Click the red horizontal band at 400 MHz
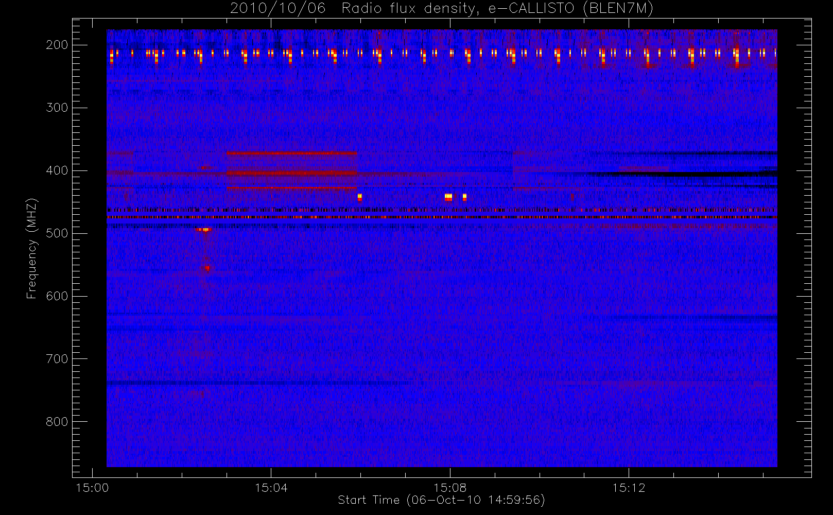833x515 pixels. (292, 173)
